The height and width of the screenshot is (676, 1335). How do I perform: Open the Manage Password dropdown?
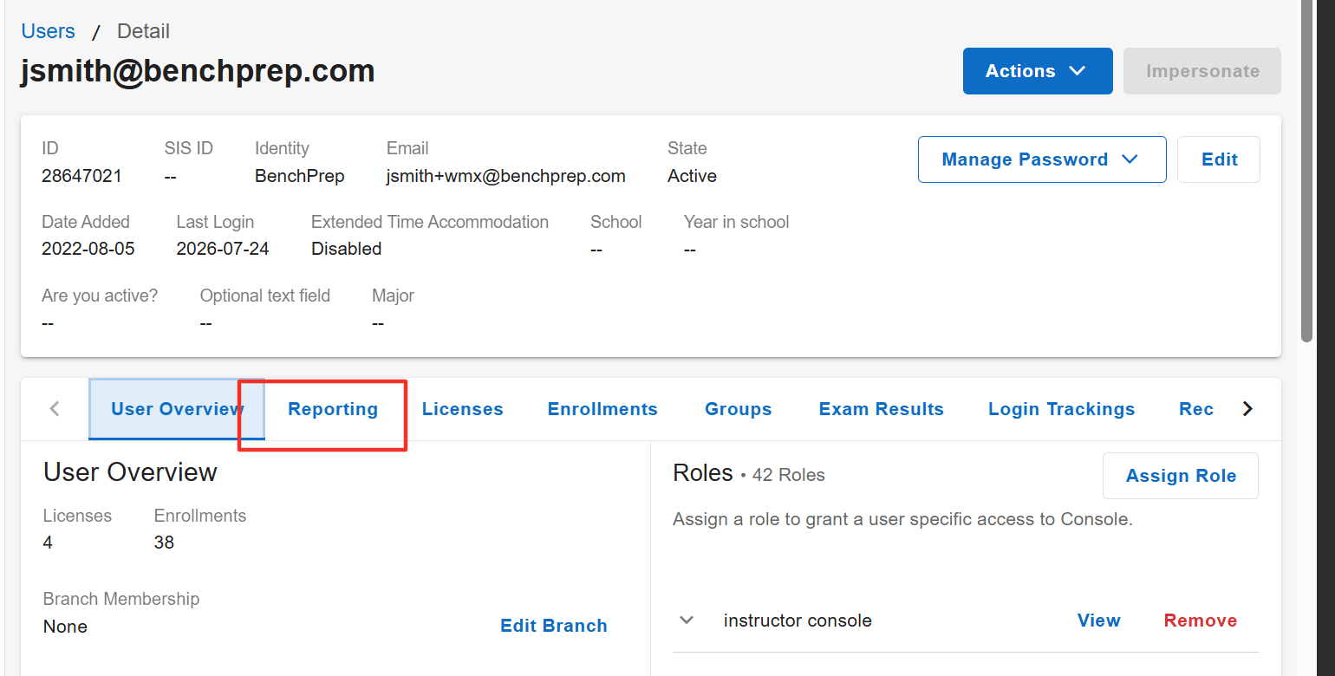click(x=1042, y=159)
